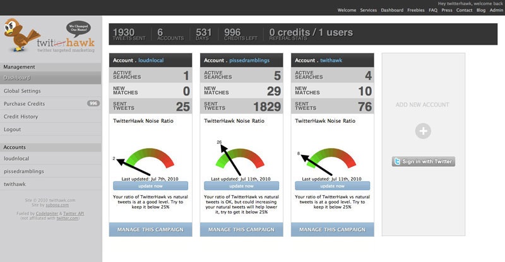Open Blog in top navigation

(x=481, y=10)
